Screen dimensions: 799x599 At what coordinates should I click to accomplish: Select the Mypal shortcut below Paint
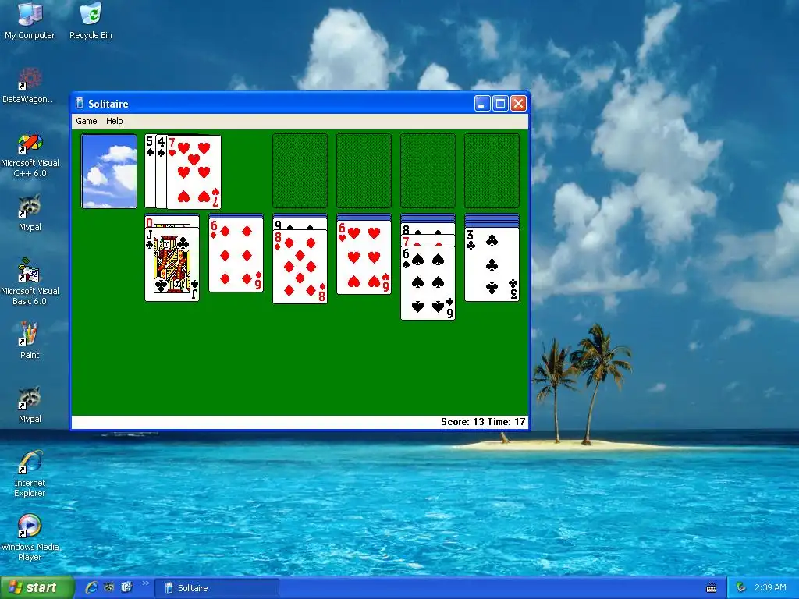[30, 405]
